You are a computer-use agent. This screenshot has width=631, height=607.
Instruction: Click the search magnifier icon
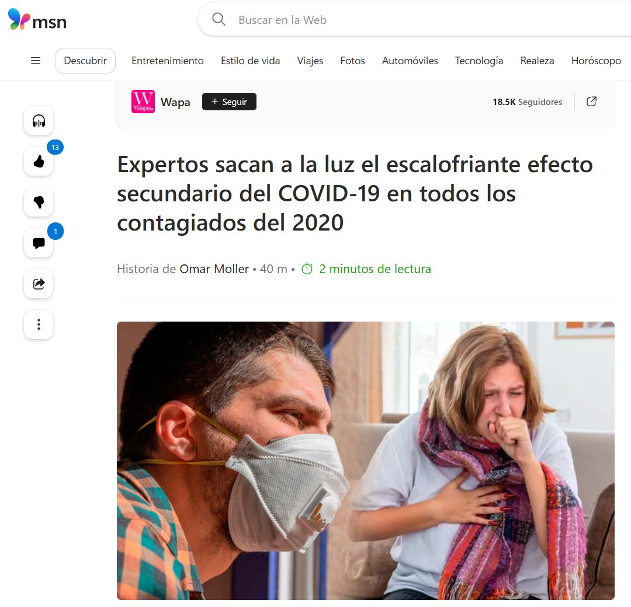(x=219, y=19)
